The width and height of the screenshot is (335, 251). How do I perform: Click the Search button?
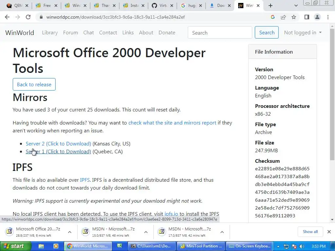(x=267, y=32)
